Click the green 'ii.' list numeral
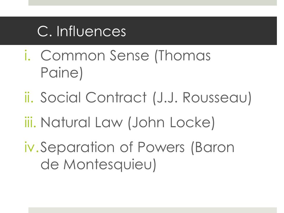The height and width of the screenshot is (213, 284). (29, 97)
